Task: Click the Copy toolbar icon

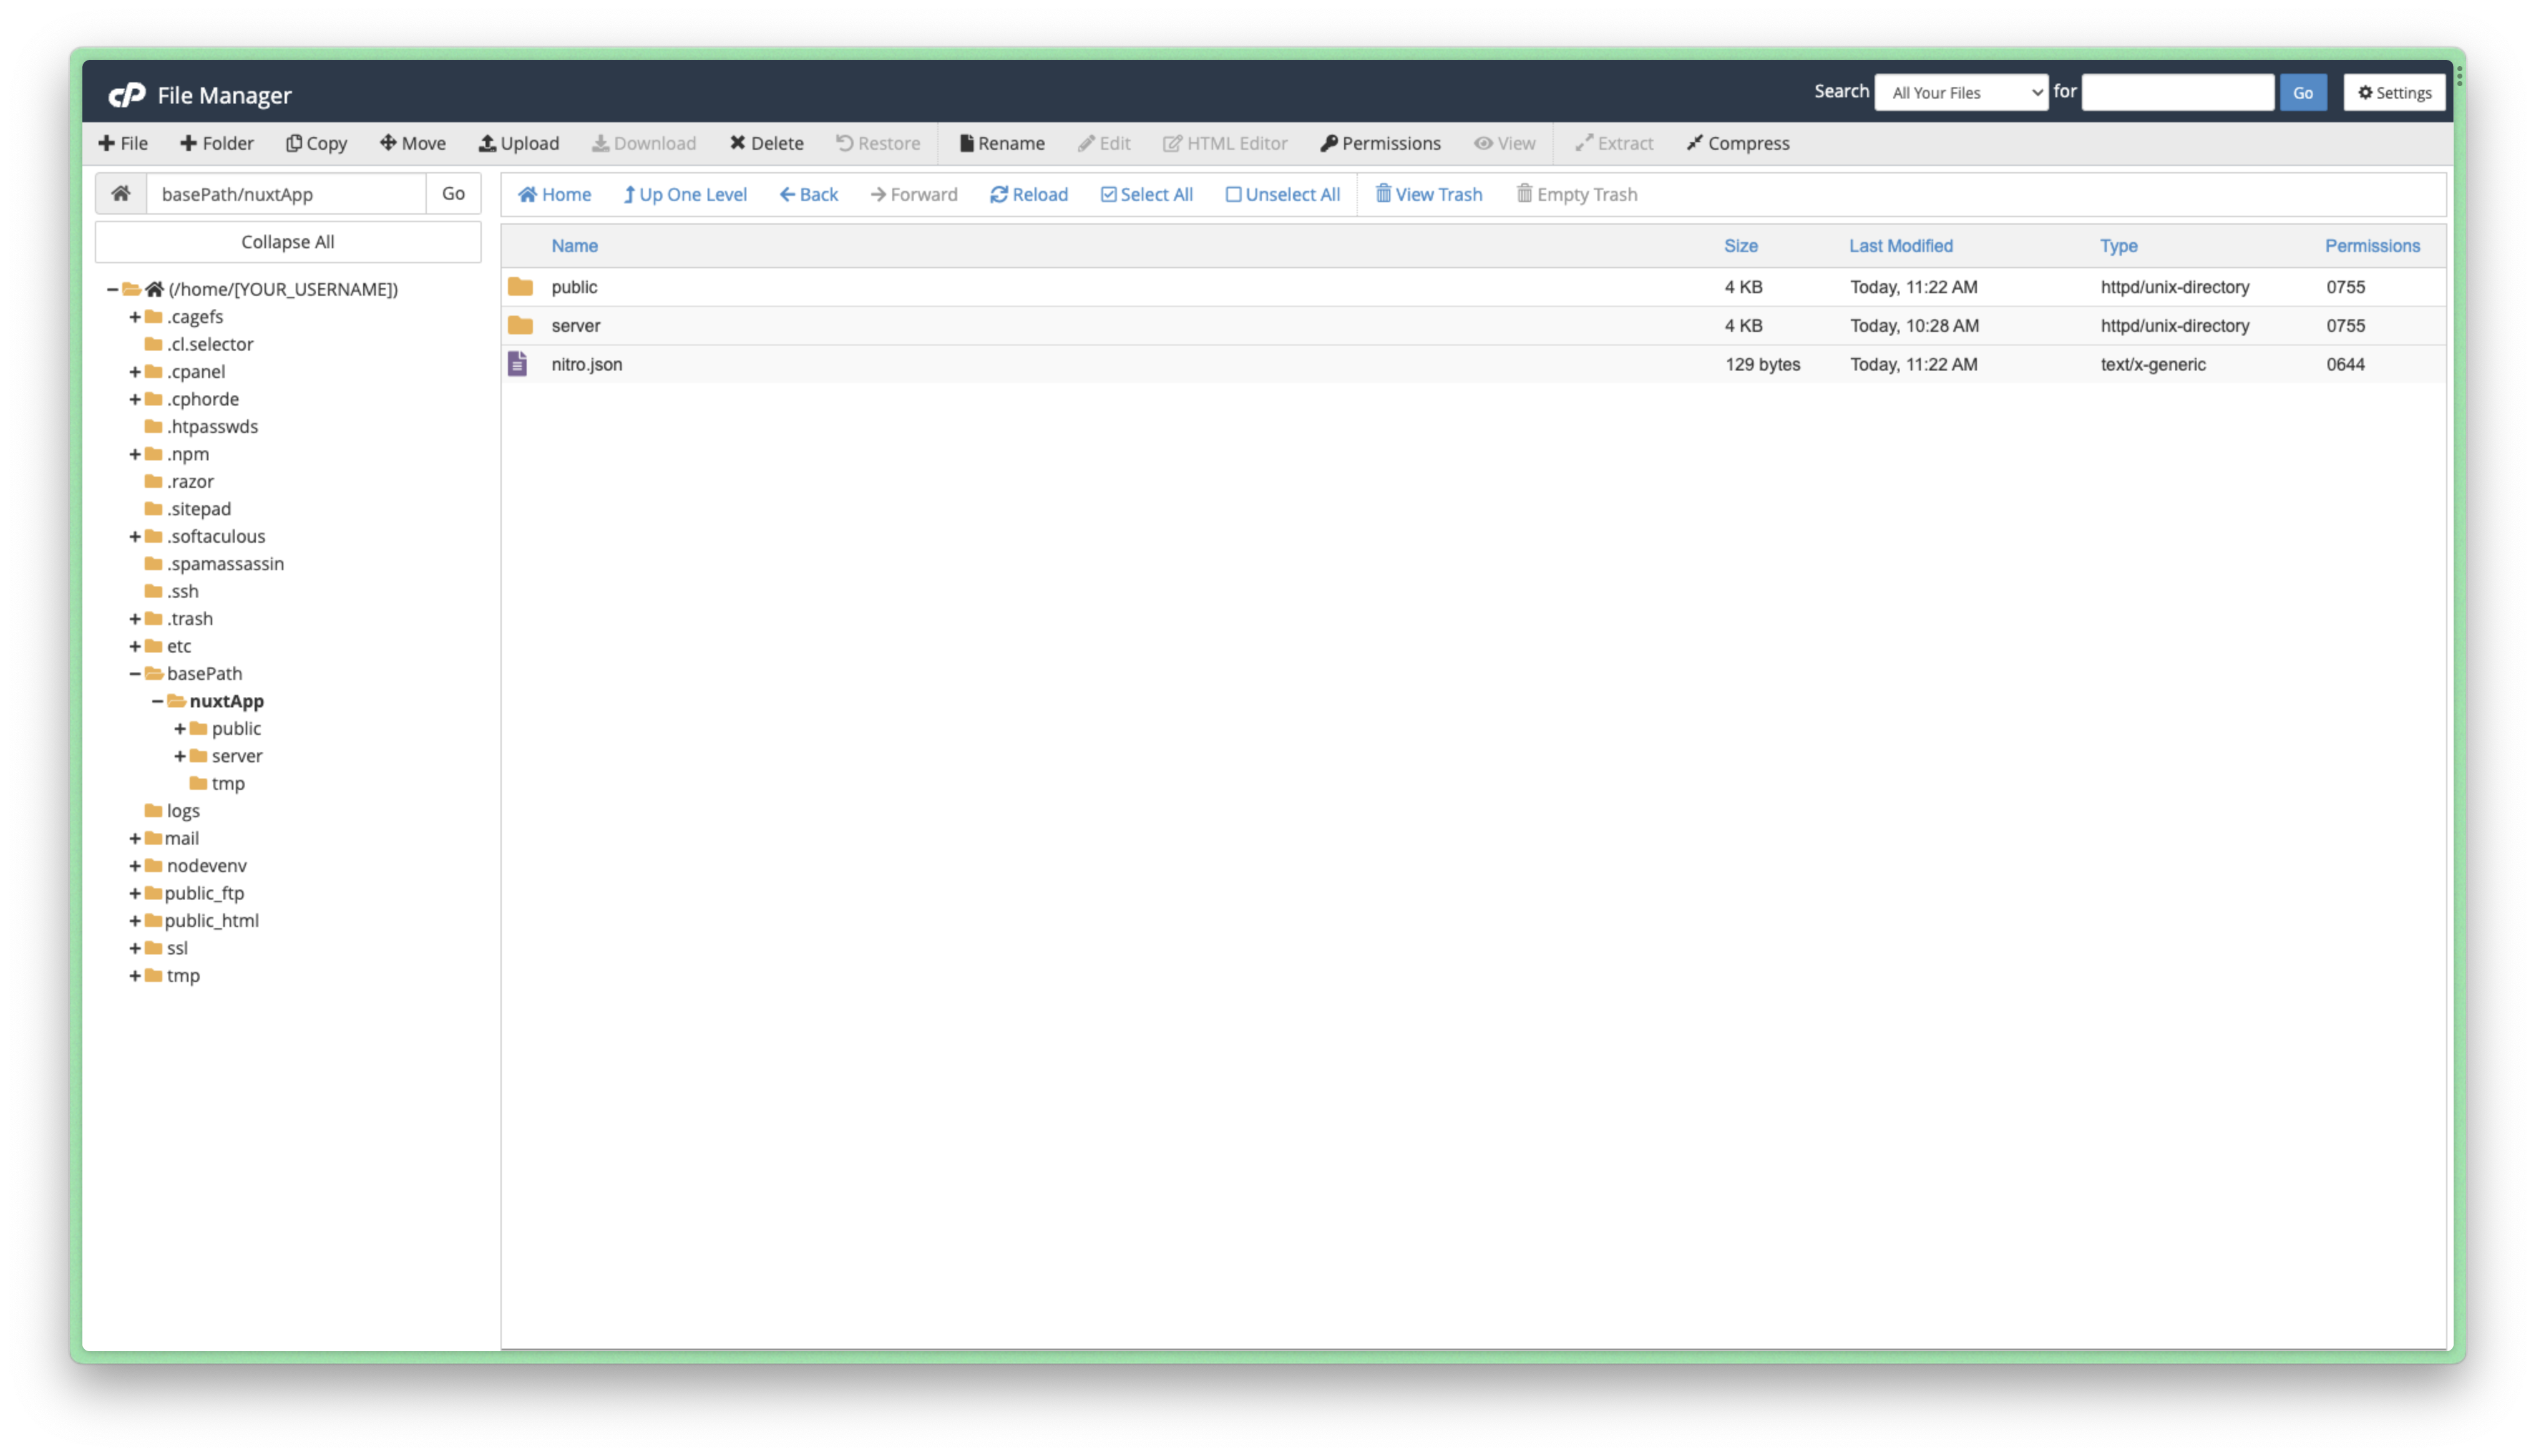Action: (294, 143)
